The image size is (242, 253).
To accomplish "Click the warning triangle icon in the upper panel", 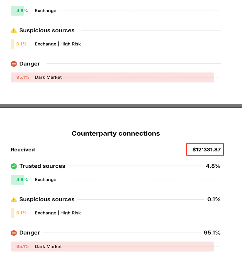I will (14, 31).
